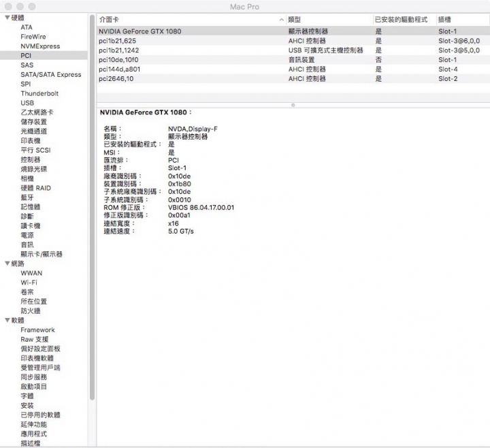This screenshot has height=448, width=490.
Task: Open 印表機軟體 printer software entry
Action: click(x=37, y=358)
